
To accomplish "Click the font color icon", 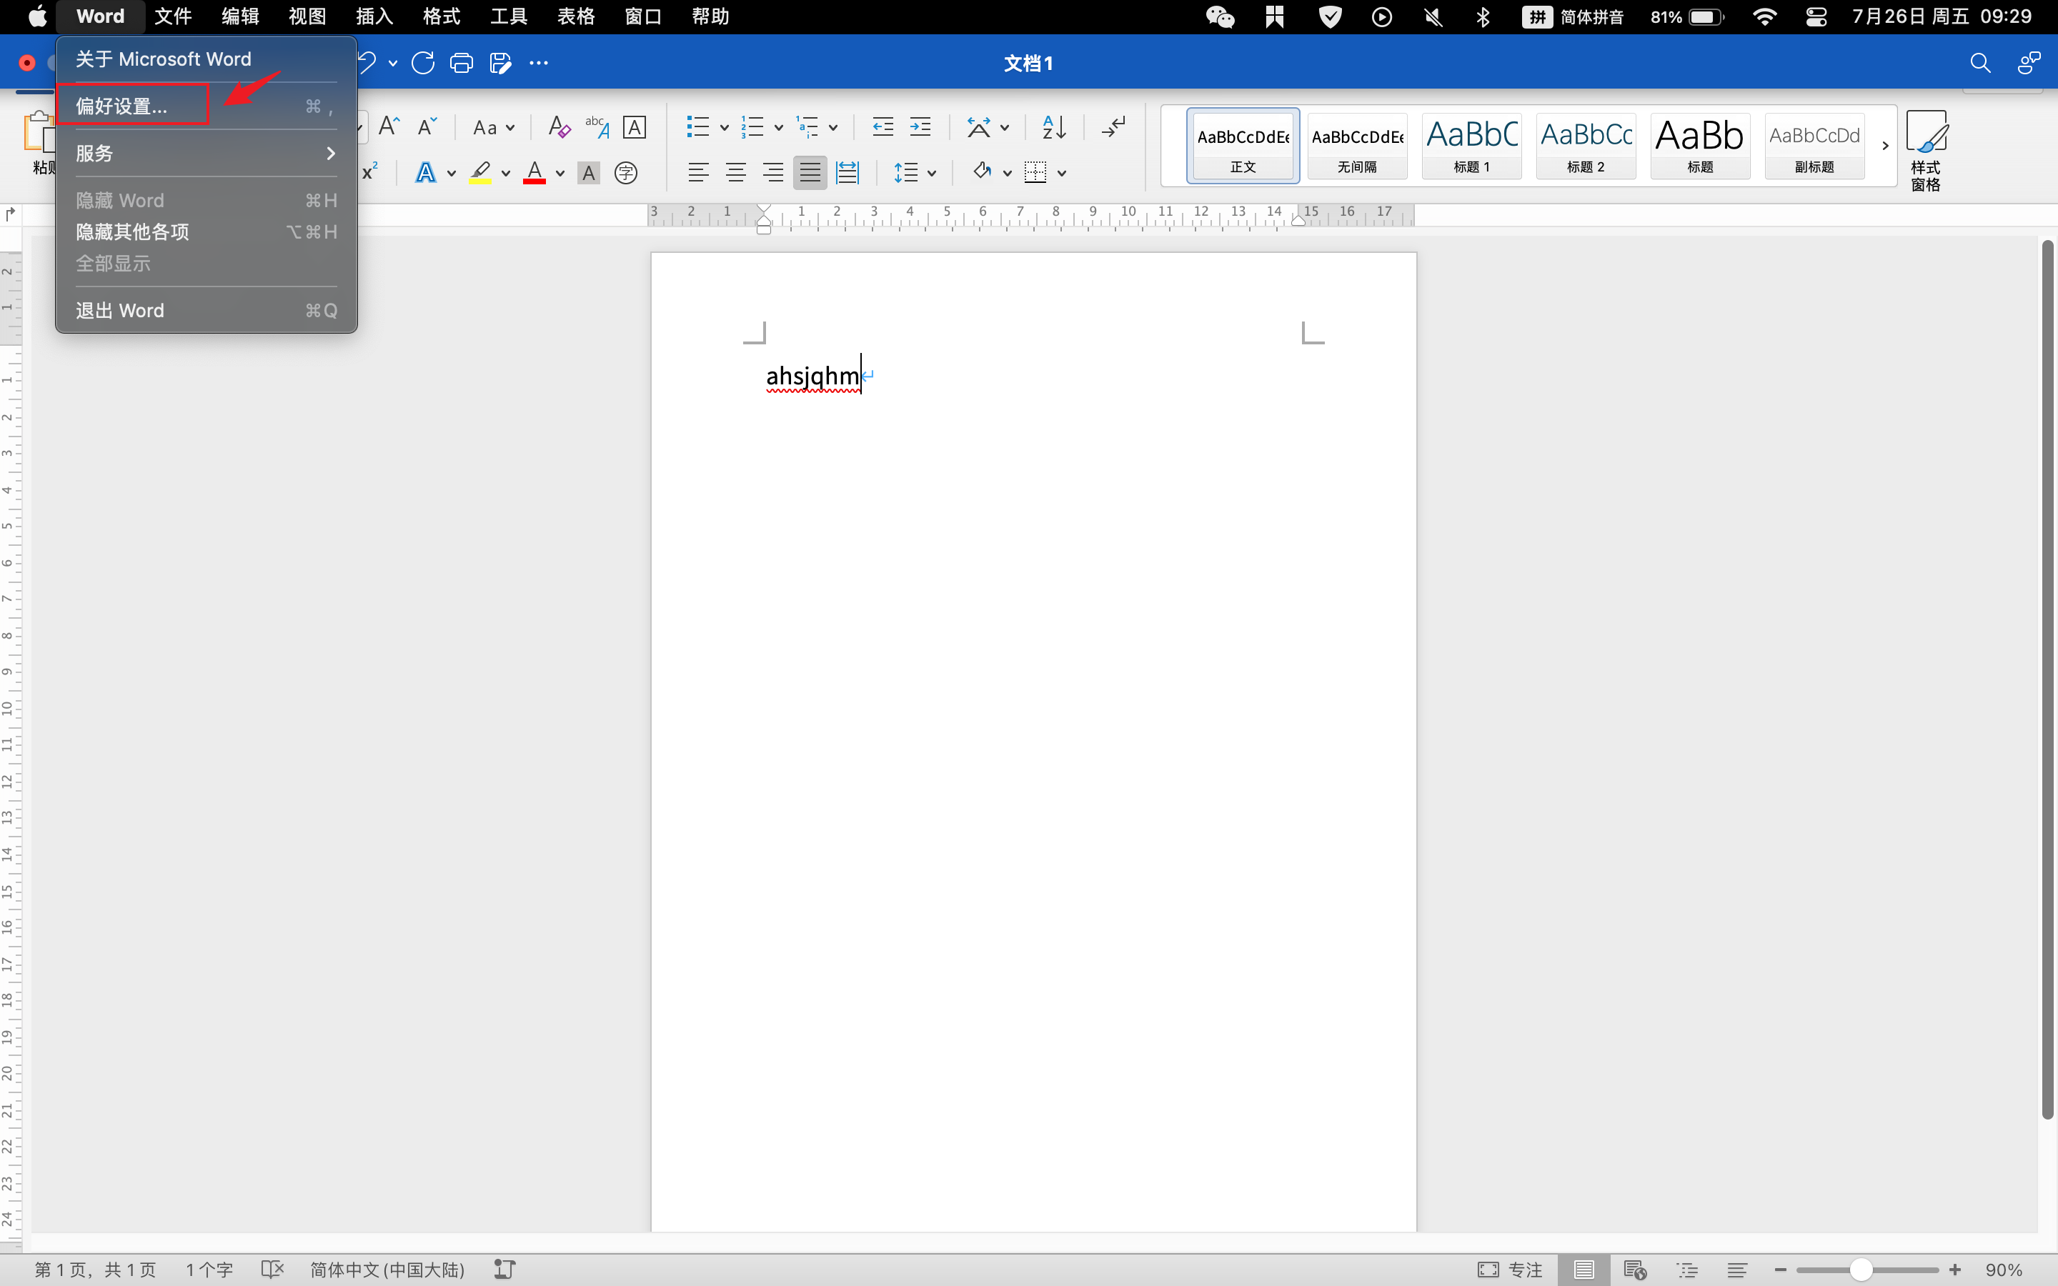I will click(x=537, y=174).
